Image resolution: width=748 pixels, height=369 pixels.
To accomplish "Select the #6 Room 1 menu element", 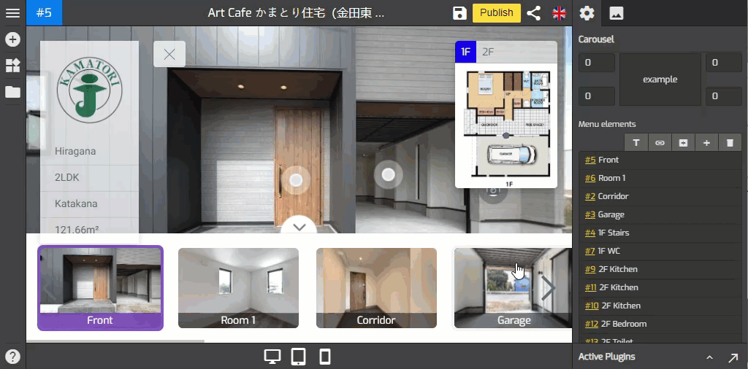I will (x=660, y=178).
